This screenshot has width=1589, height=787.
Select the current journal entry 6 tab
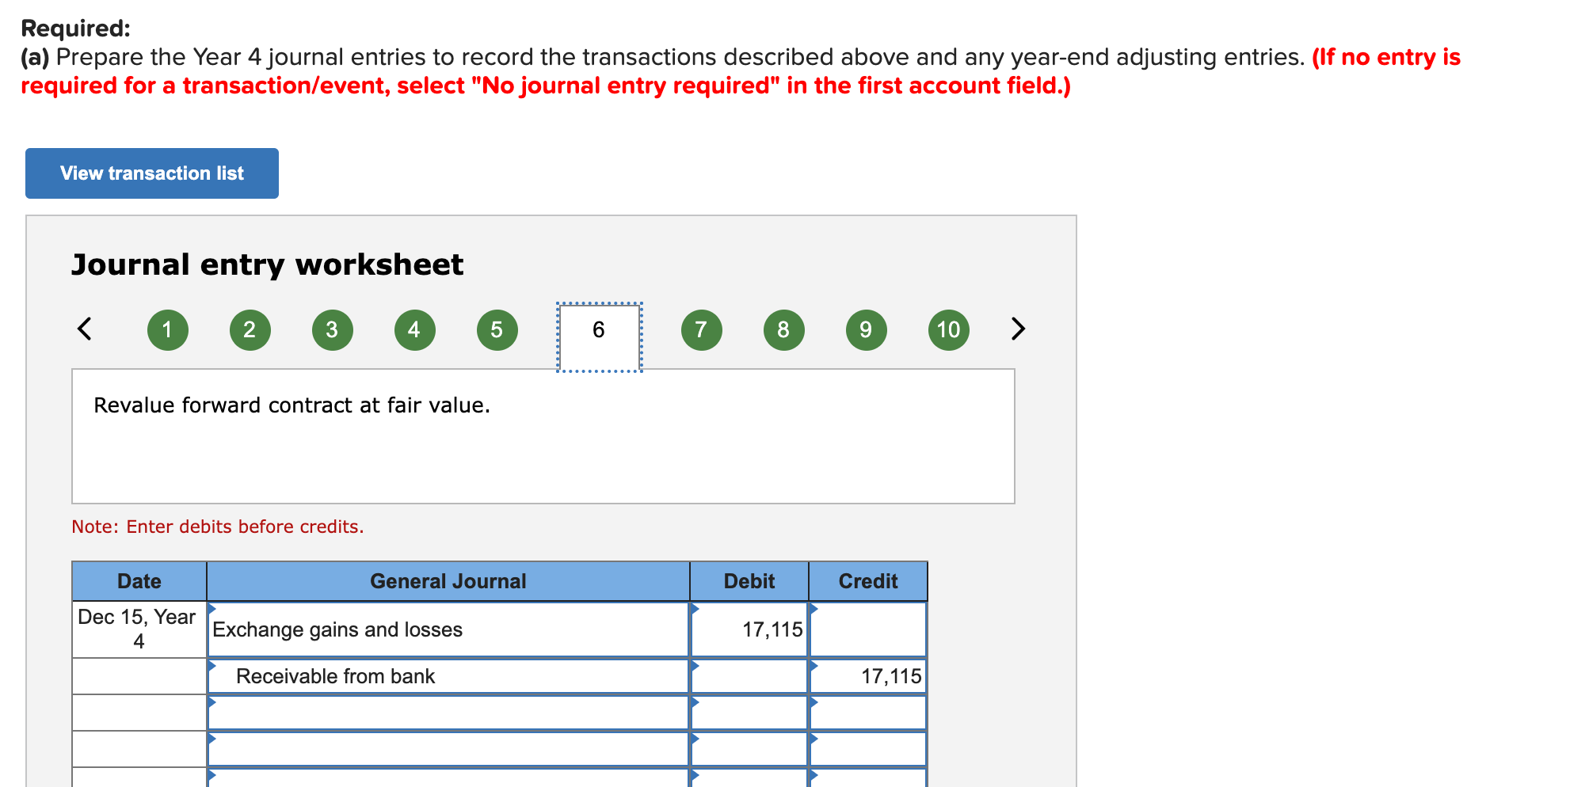tap(600, 337)
